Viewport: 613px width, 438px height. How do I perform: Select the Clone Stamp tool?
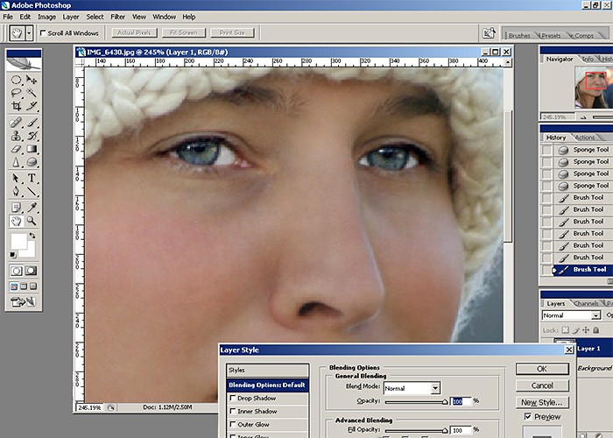16,136
